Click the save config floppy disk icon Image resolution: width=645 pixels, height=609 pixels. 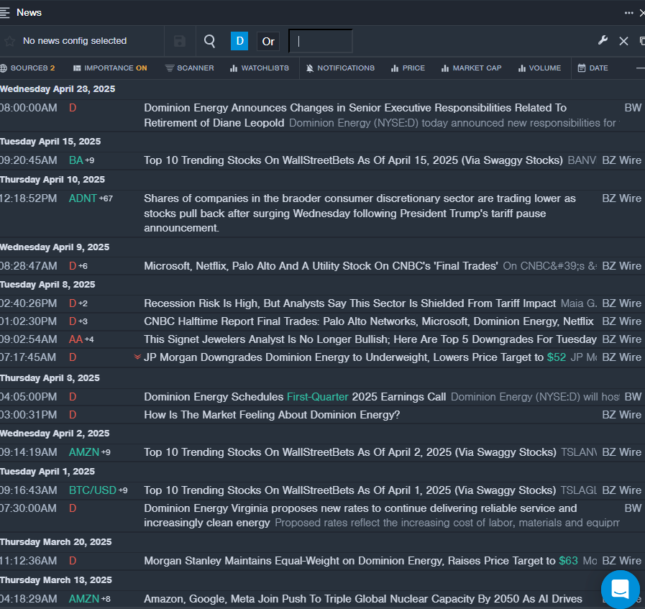click(180, 41)
